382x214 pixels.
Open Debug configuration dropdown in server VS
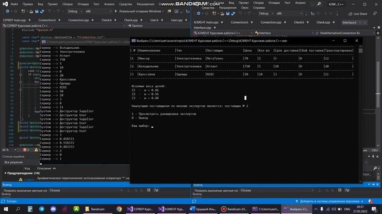pos(75,11)
